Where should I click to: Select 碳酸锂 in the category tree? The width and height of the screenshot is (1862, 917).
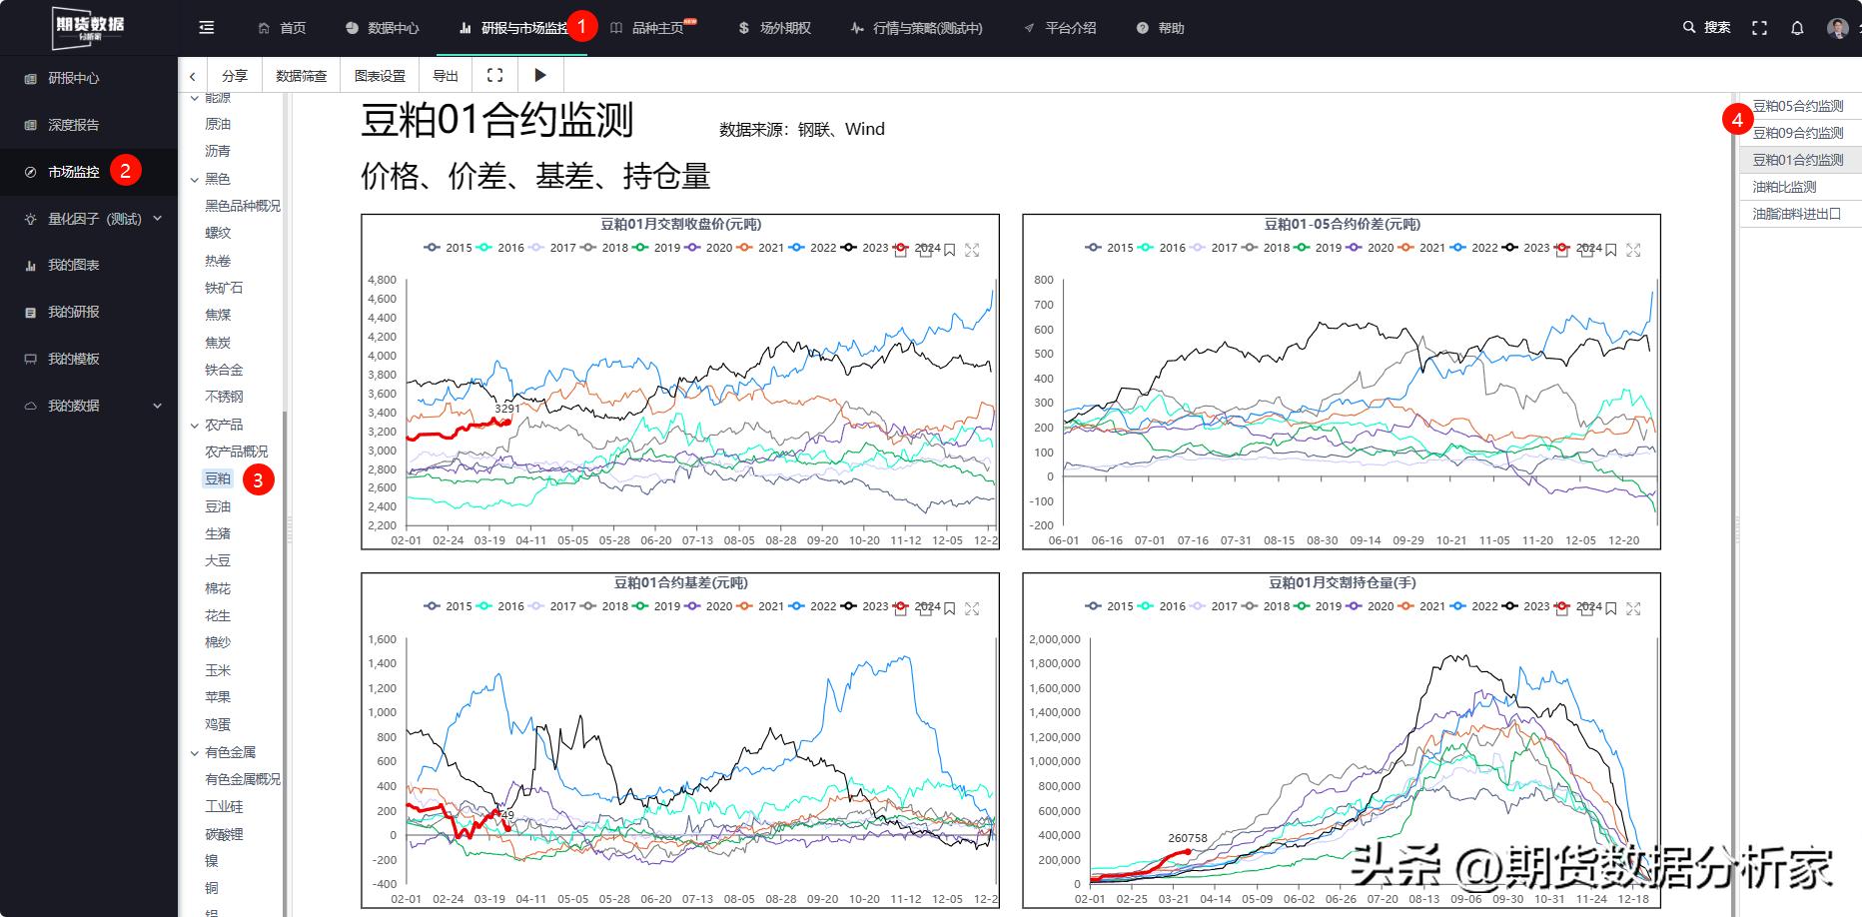224,834
